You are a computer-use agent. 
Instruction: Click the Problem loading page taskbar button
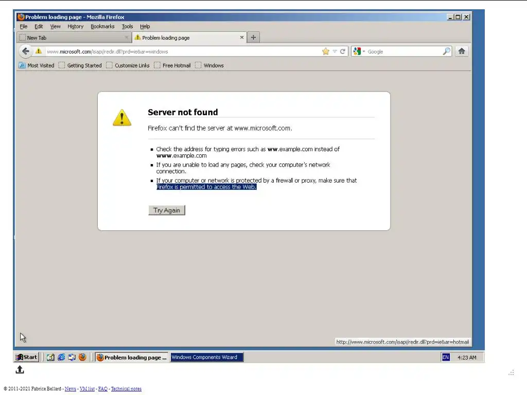click(x=132, y=357)
